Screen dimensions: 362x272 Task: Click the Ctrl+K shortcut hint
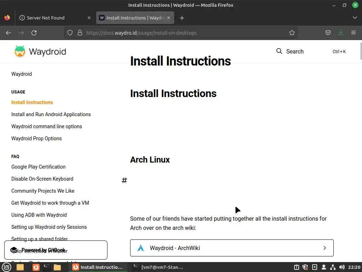pyautogui.click(x=339, y=51)
